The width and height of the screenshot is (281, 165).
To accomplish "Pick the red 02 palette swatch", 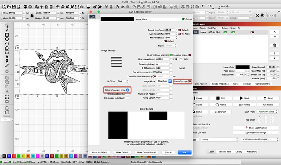I will coord(13,156).
